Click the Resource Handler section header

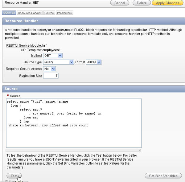[93, 21]
